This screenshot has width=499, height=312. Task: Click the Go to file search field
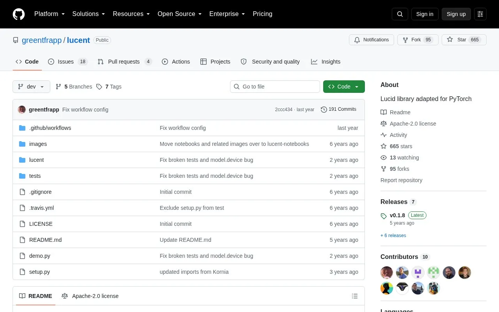(x=275, y=87)
